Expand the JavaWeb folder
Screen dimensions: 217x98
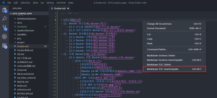tap(29, 35)
